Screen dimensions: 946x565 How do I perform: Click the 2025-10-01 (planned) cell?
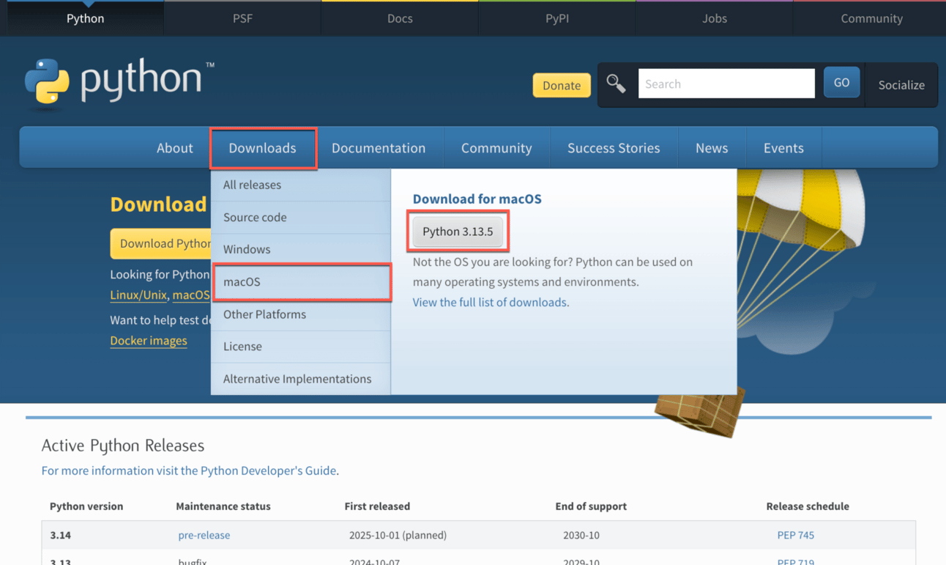tap(398, 535)
